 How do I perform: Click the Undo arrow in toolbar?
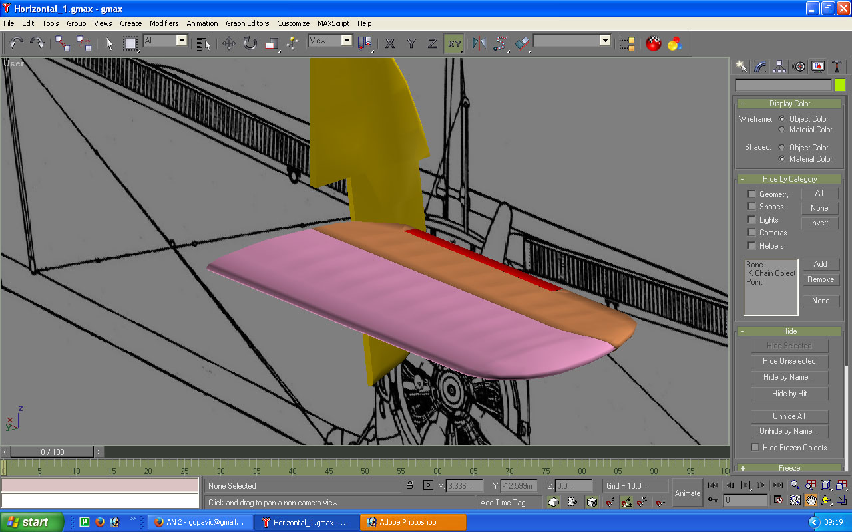coord(17,44)
